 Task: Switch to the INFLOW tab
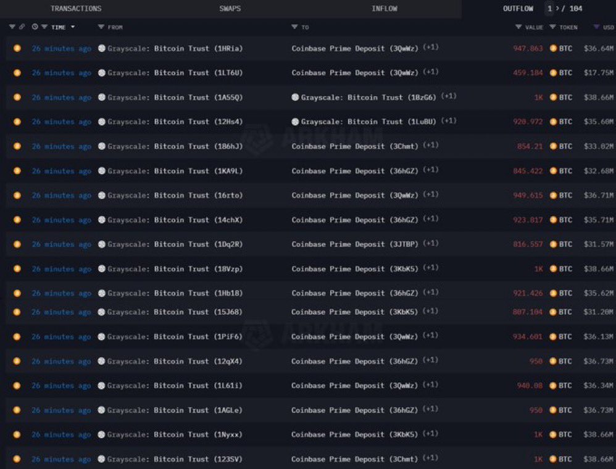384,8
